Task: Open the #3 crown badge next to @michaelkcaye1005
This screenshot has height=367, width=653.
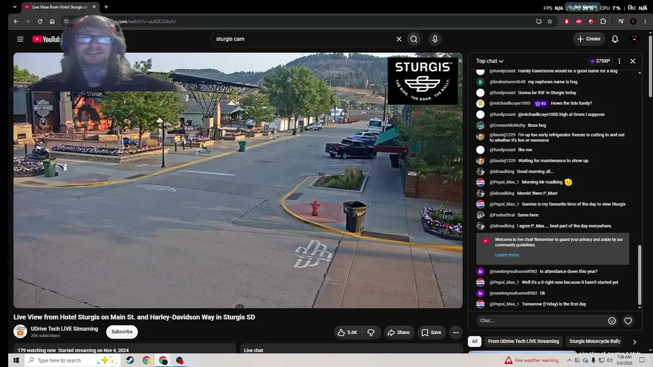Action: point(541,103)
